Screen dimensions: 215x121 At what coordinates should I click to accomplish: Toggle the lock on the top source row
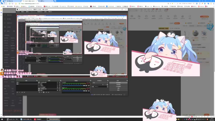tap(59, 83)
